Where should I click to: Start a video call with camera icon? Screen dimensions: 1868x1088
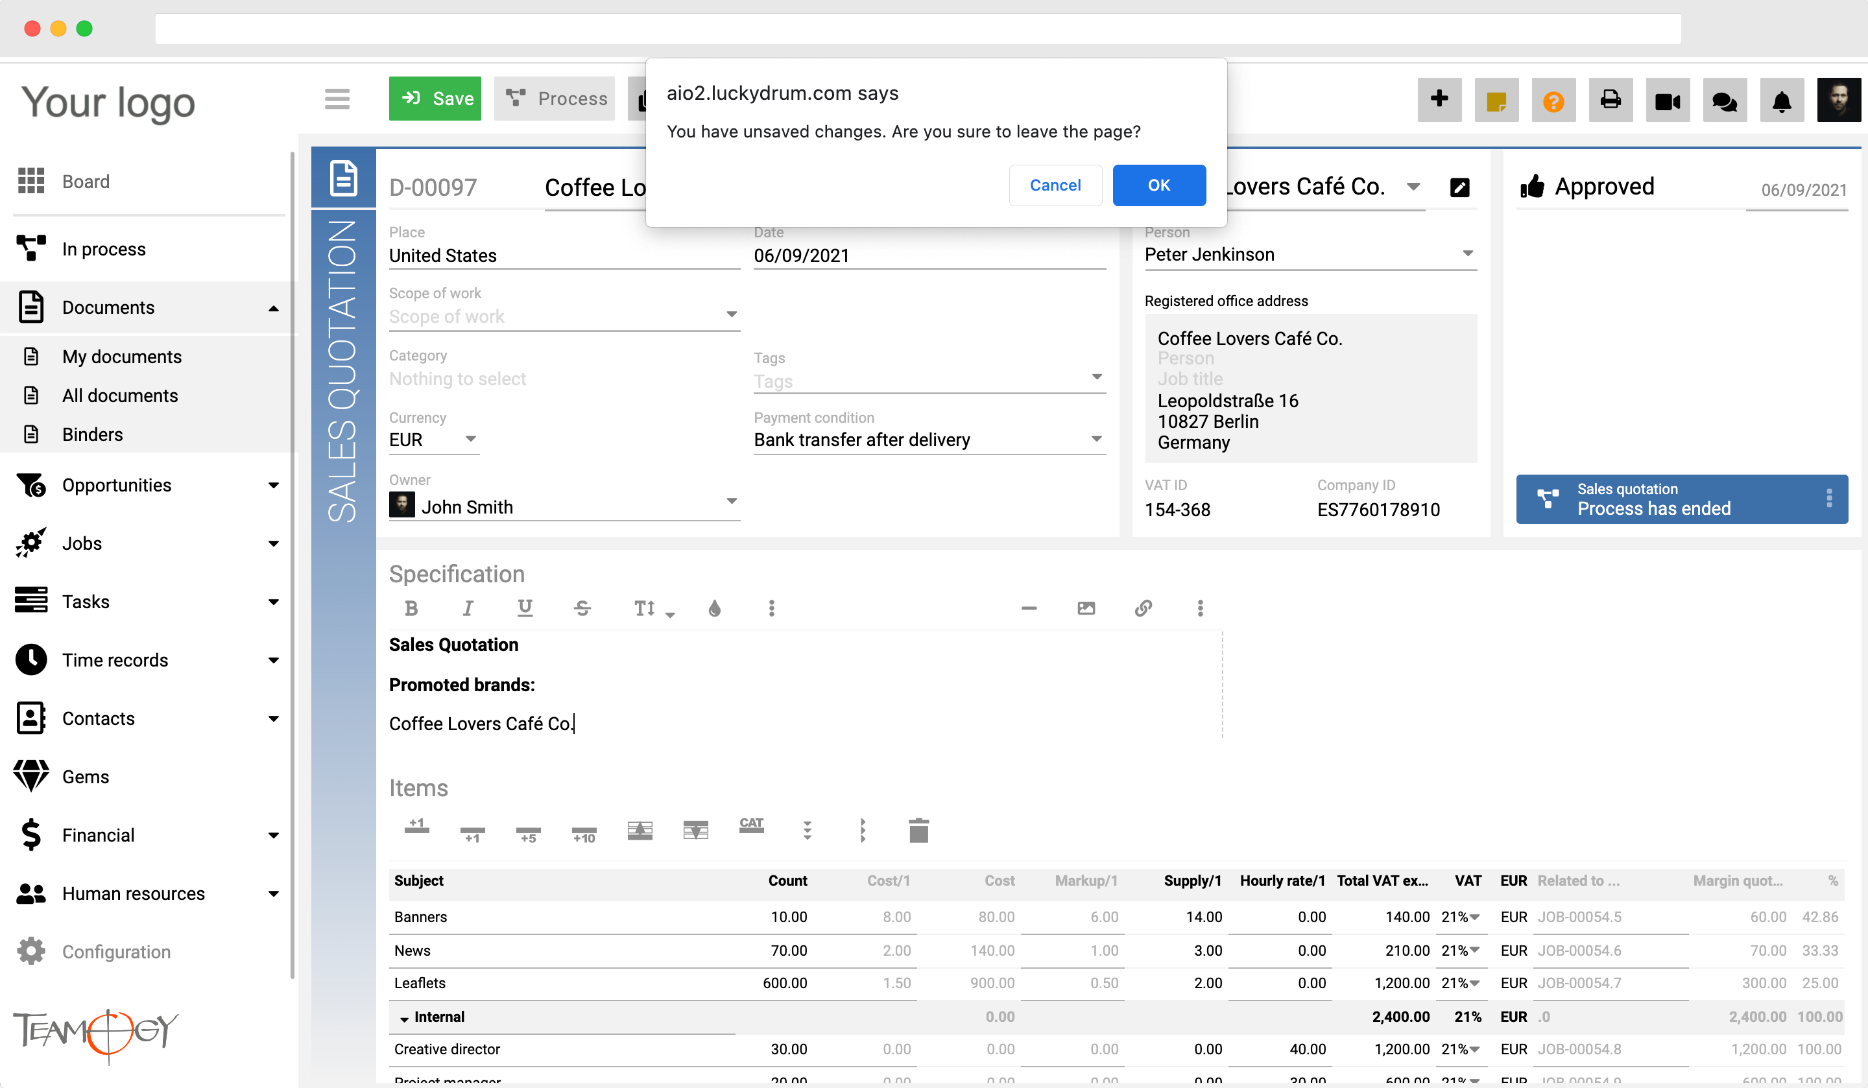pos(1668,99)
